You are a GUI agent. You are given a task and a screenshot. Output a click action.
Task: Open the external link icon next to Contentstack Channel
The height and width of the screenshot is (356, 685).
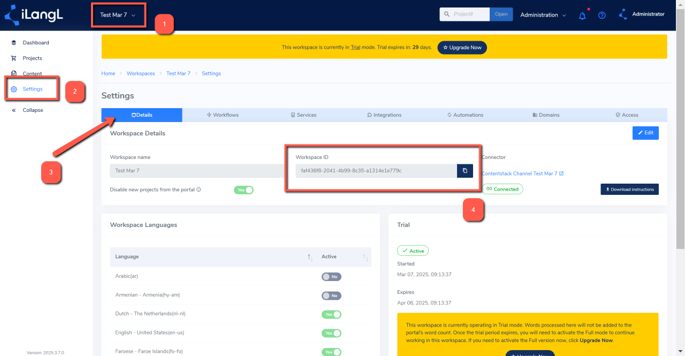[561, 173]
